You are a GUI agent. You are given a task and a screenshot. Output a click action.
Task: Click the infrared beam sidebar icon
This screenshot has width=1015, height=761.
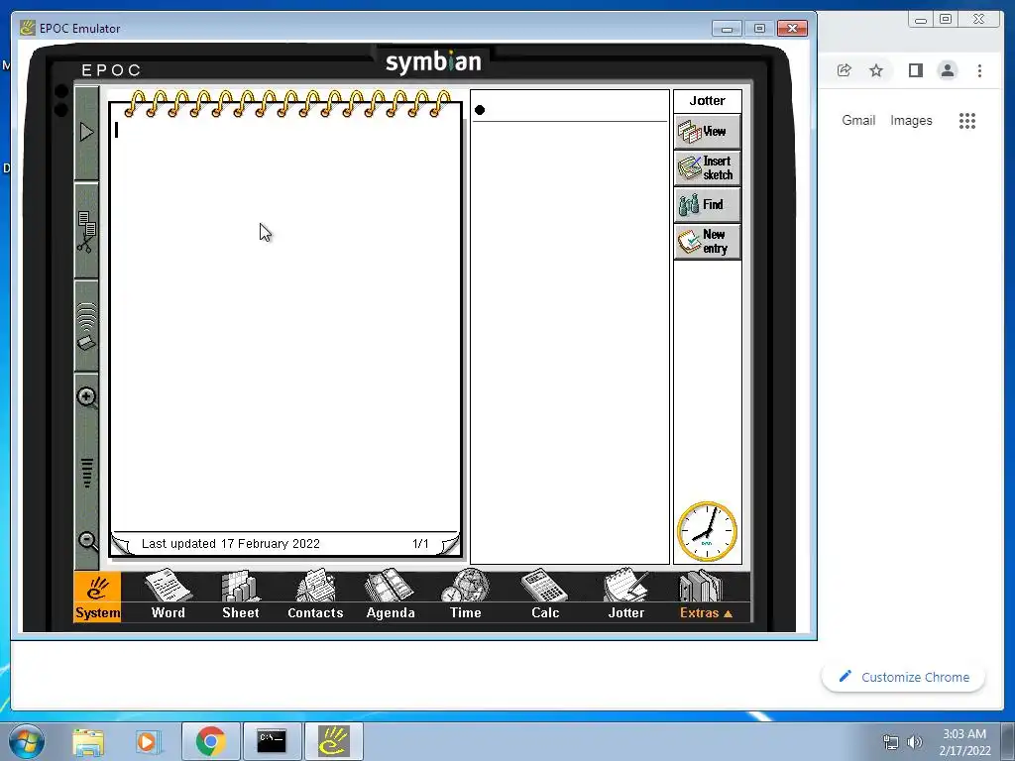coord(86,327)
